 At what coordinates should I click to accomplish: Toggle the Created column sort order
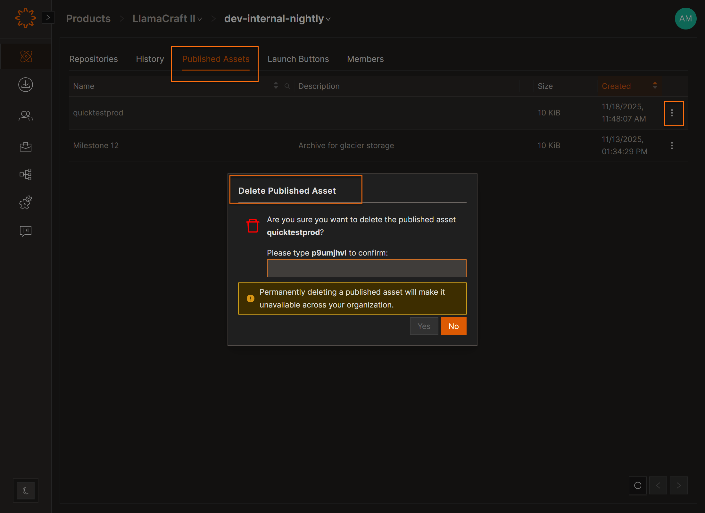point(655,86)
